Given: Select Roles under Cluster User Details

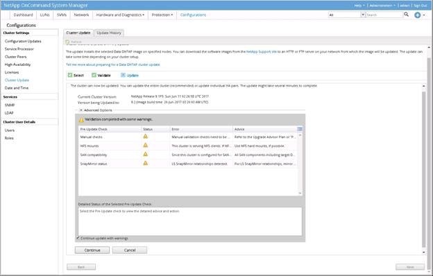Looking at the screenshot, I should click(x=9, y=138).
